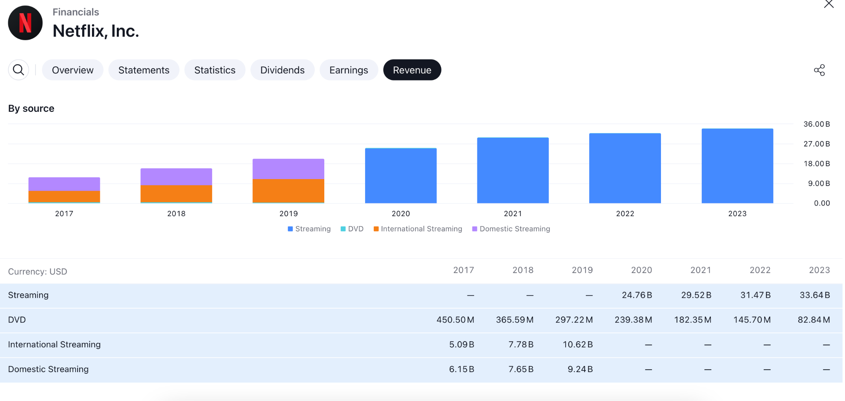Image resolution: width=845 pixels, height=401 pixels.
Task: Click the 2017 purple bar segment
Action: click(x=64, y=184)
